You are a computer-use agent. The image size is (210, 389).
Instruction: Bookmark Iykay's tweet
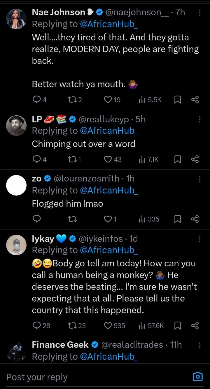click(177, 325)
